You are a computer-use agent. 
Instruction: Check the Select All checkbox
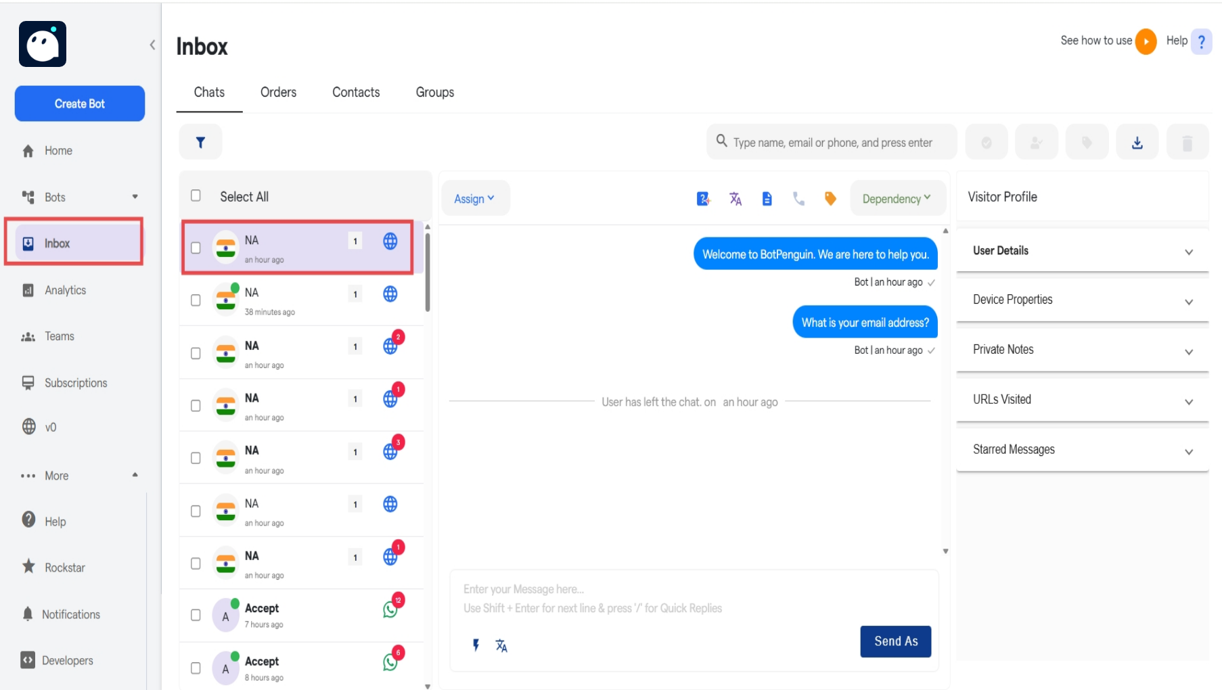coord(196,195)
